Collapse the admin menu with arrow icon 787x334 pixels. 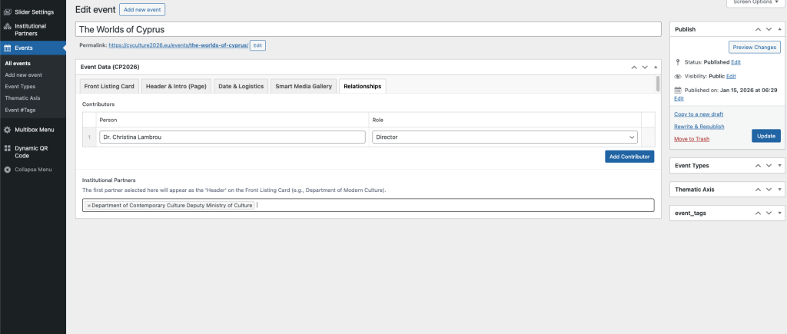coord(7,169)
